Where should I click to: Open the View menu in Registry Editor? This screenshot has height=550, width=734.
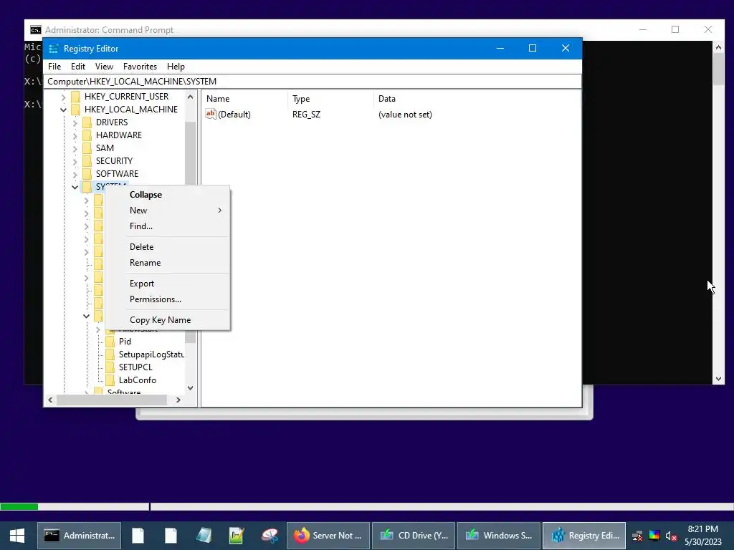click(x=104, y=67)
